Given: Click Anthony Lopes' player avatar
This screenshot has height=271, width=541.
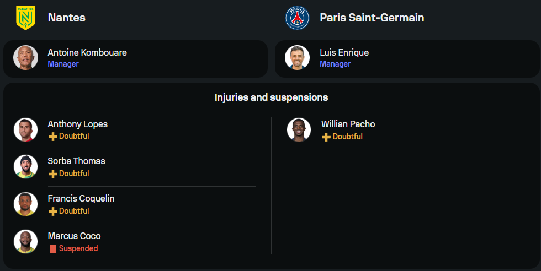Looking at the screenshot, I should coord(25,130).
